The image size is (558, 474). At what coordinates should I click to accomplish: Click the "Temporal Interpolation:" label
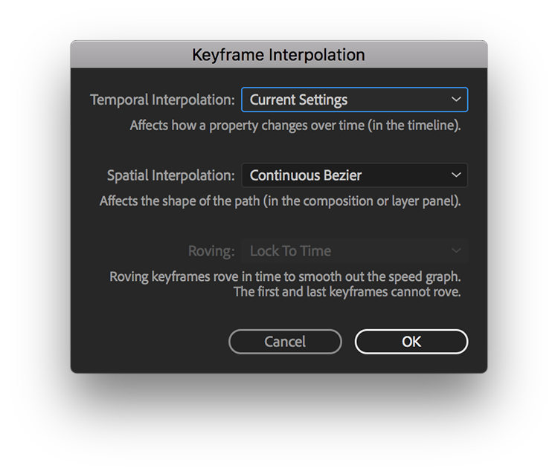162,100
